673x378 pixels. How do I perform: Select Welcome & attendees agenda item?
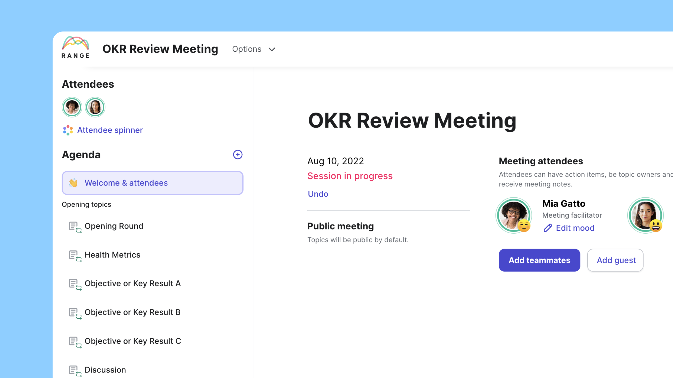point(152,183)
